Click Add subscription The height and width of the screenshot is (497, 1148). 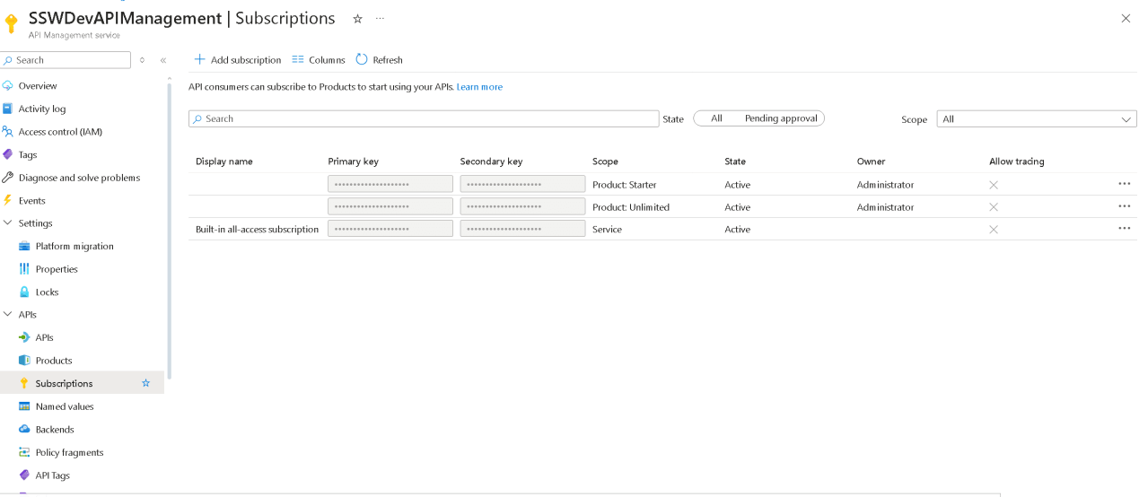(238, 60)
